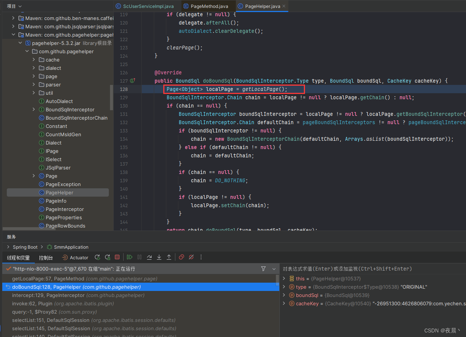
Task: Click the override gutter icon on line 127
Action: click(x=133, y=81)
